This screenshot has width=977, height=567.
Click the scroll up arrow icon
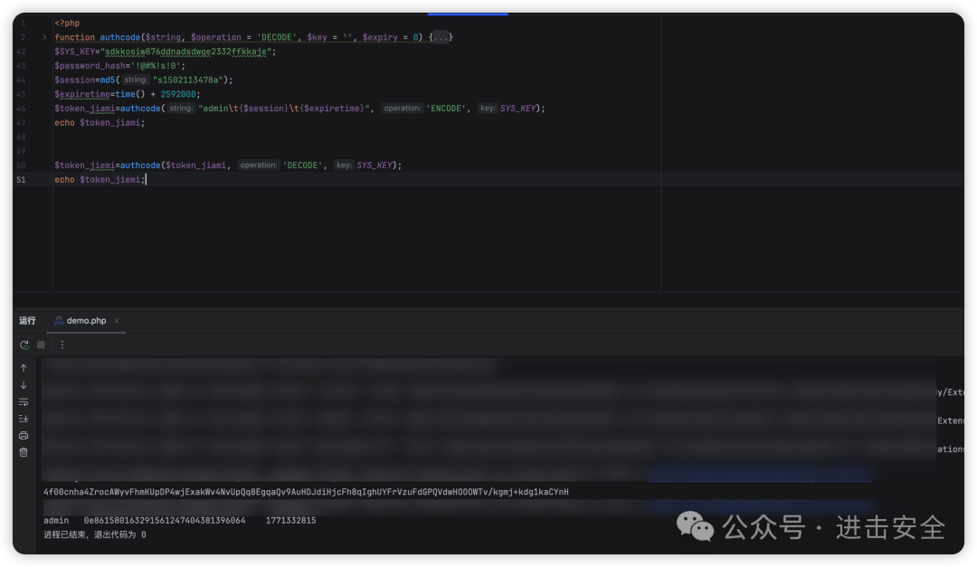[x=24, y=368]
